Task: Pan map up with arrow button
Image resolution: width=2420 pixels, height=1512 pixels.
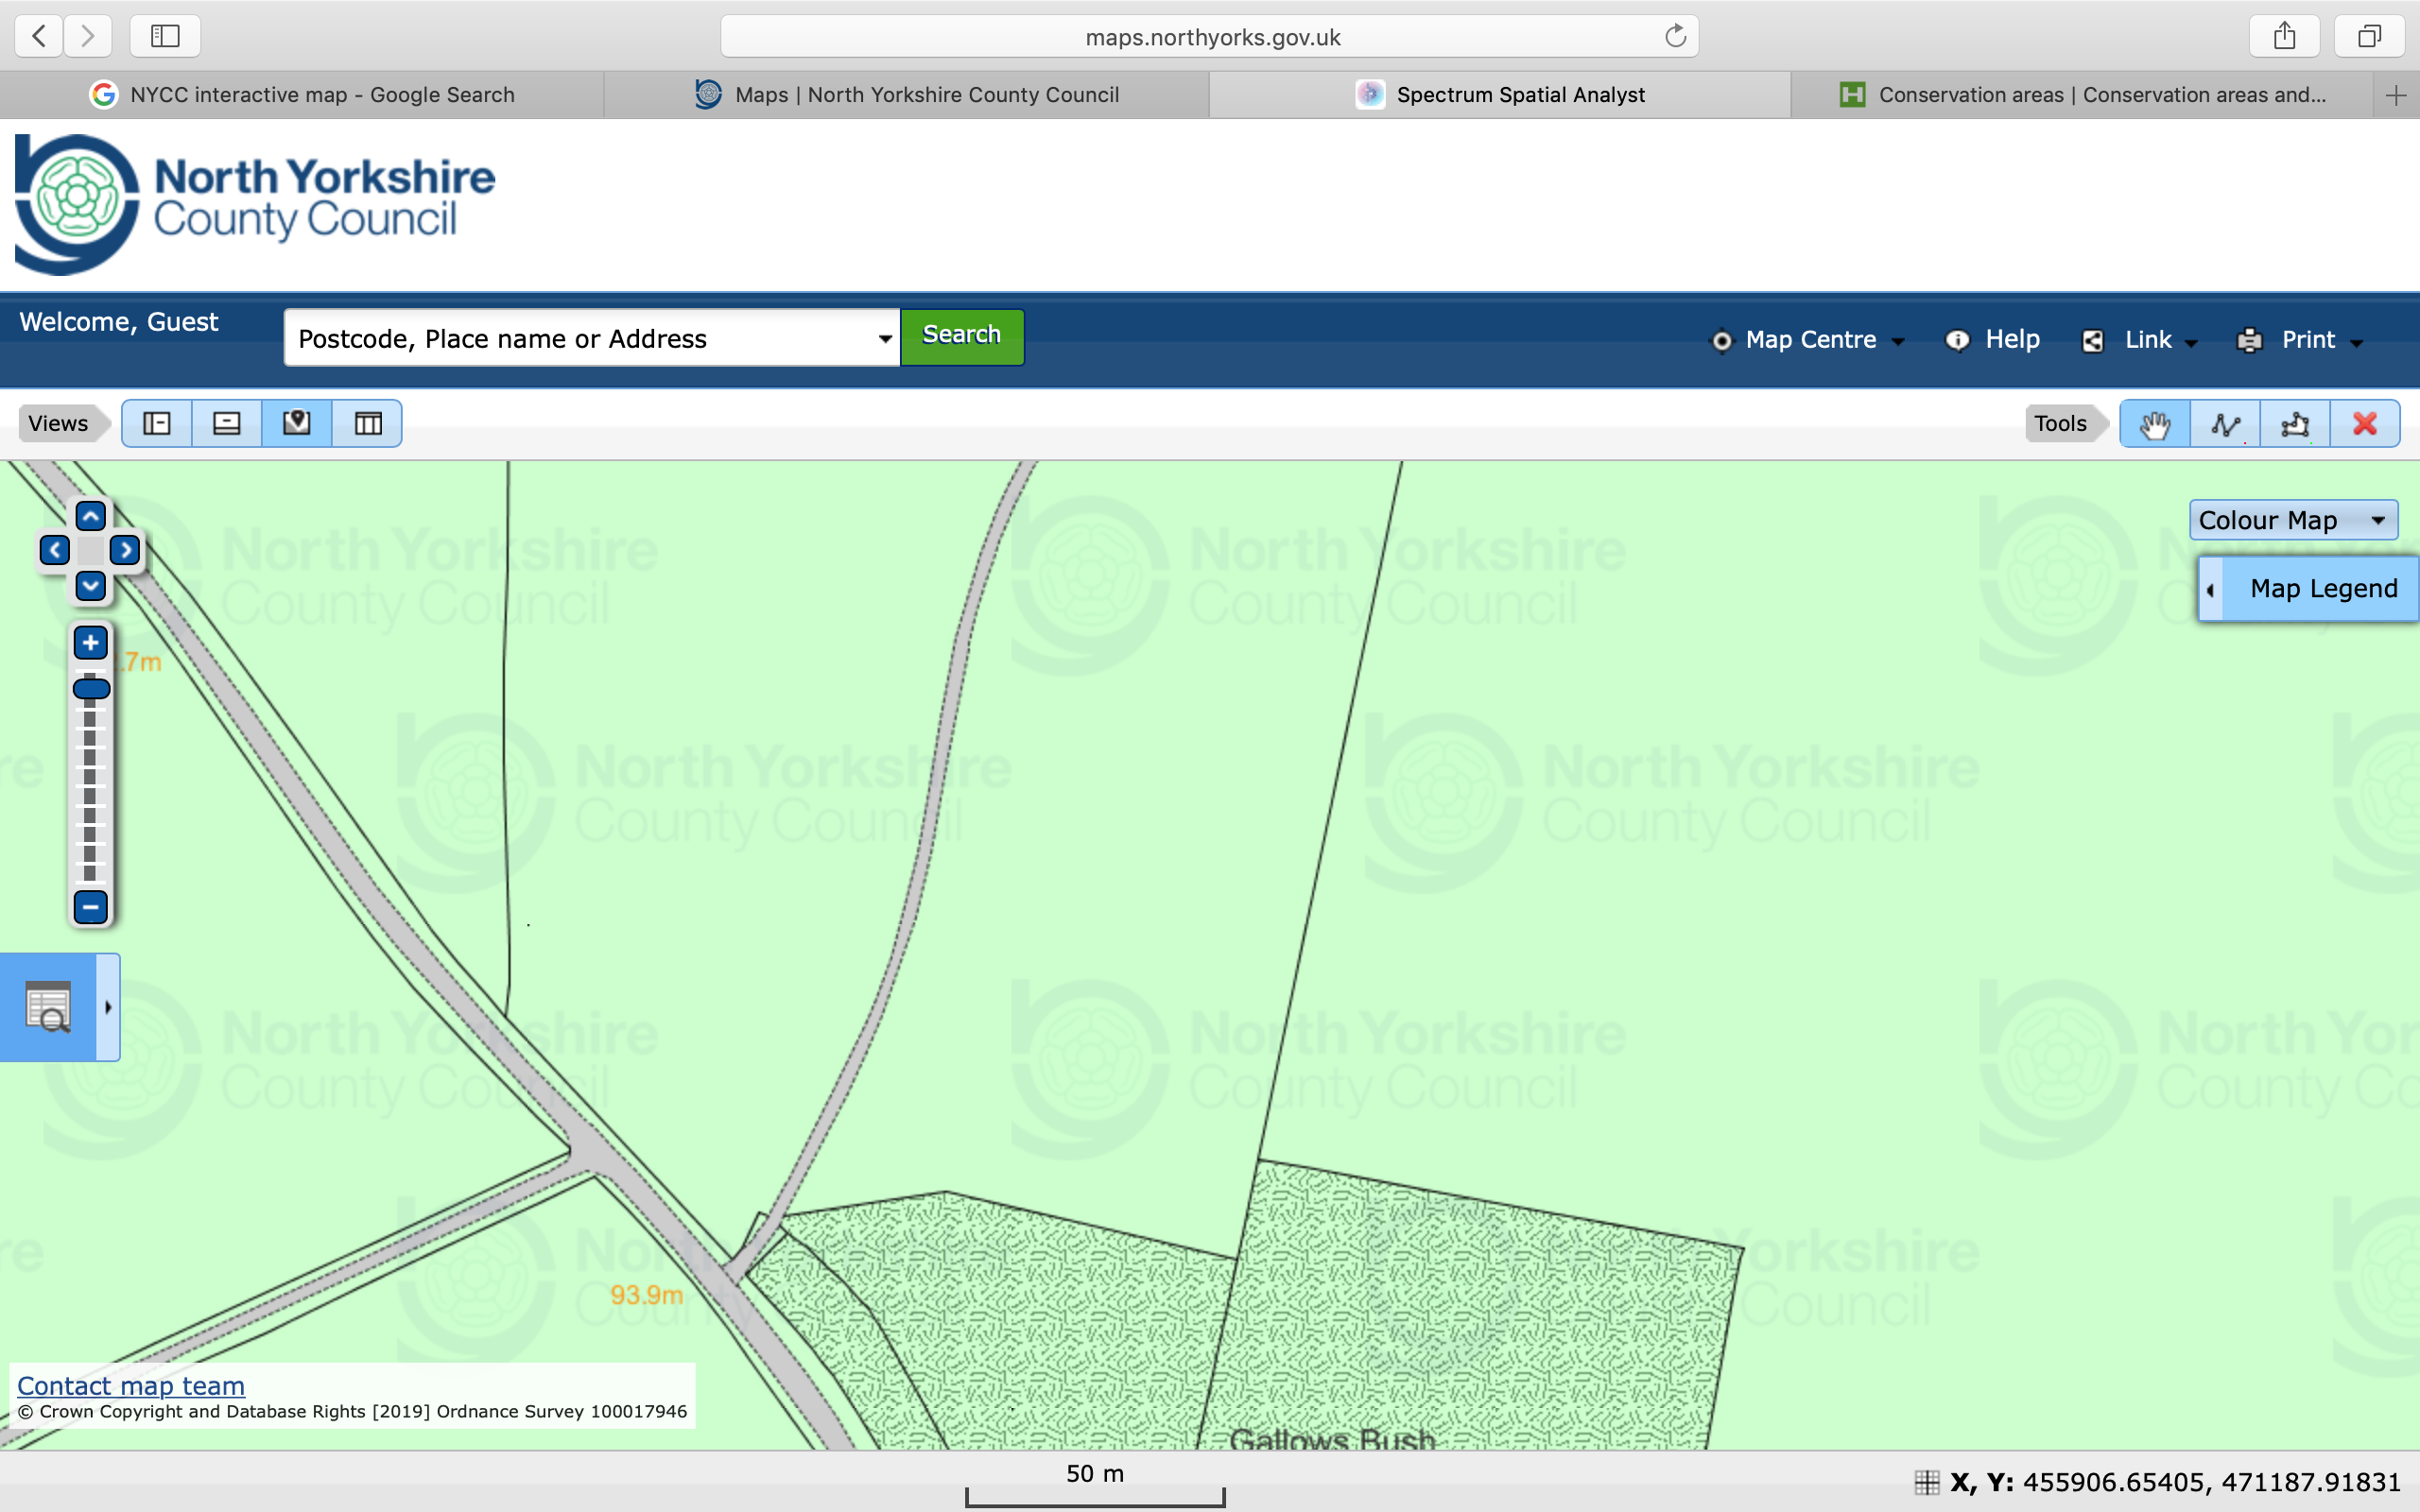Action: tap(90, 516)
